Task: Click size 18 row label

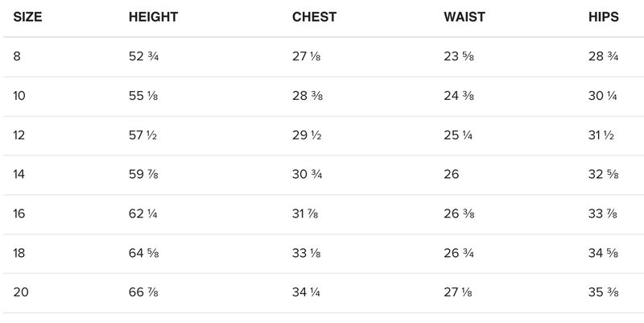Action: click(x=20, y=254)
